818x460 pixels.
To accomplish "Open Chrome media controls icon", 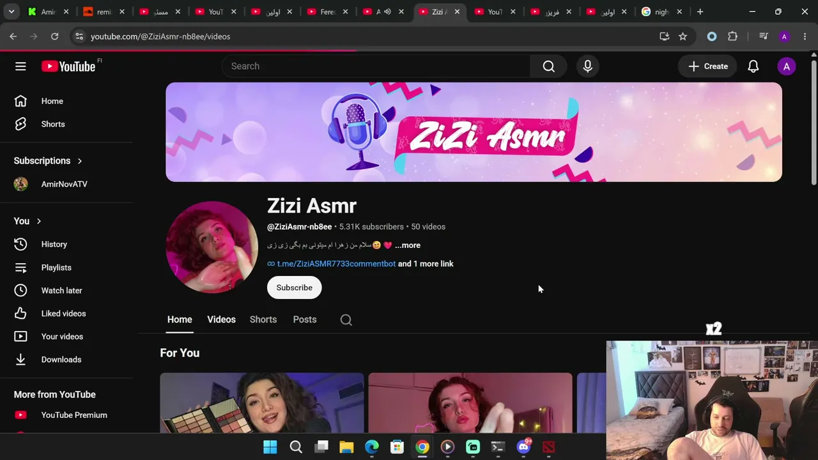I will pos(763,36).
